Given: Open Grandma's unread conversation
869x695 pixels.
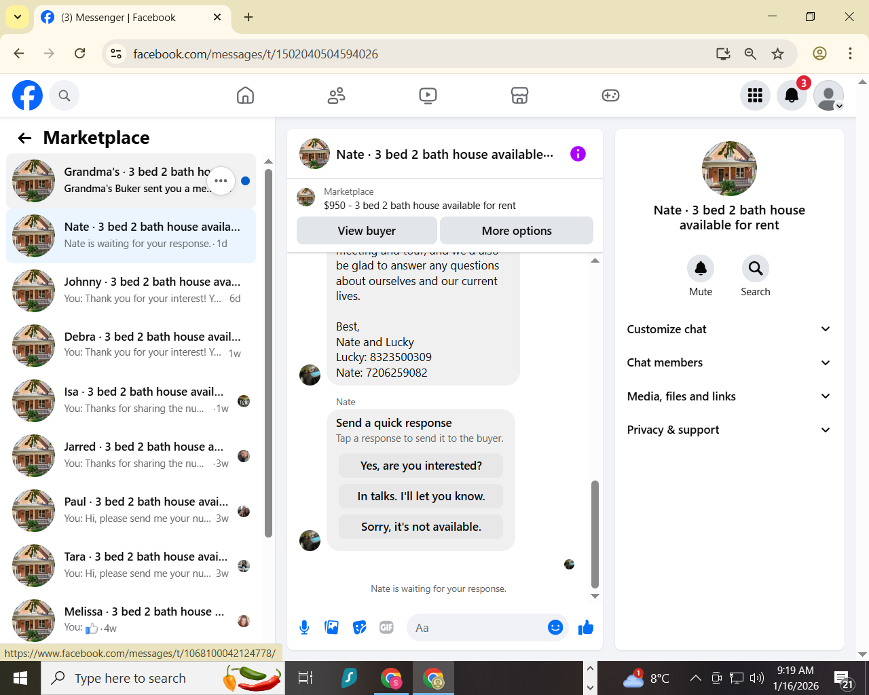Looking at the screenshot, I should (x=131, y=181).
